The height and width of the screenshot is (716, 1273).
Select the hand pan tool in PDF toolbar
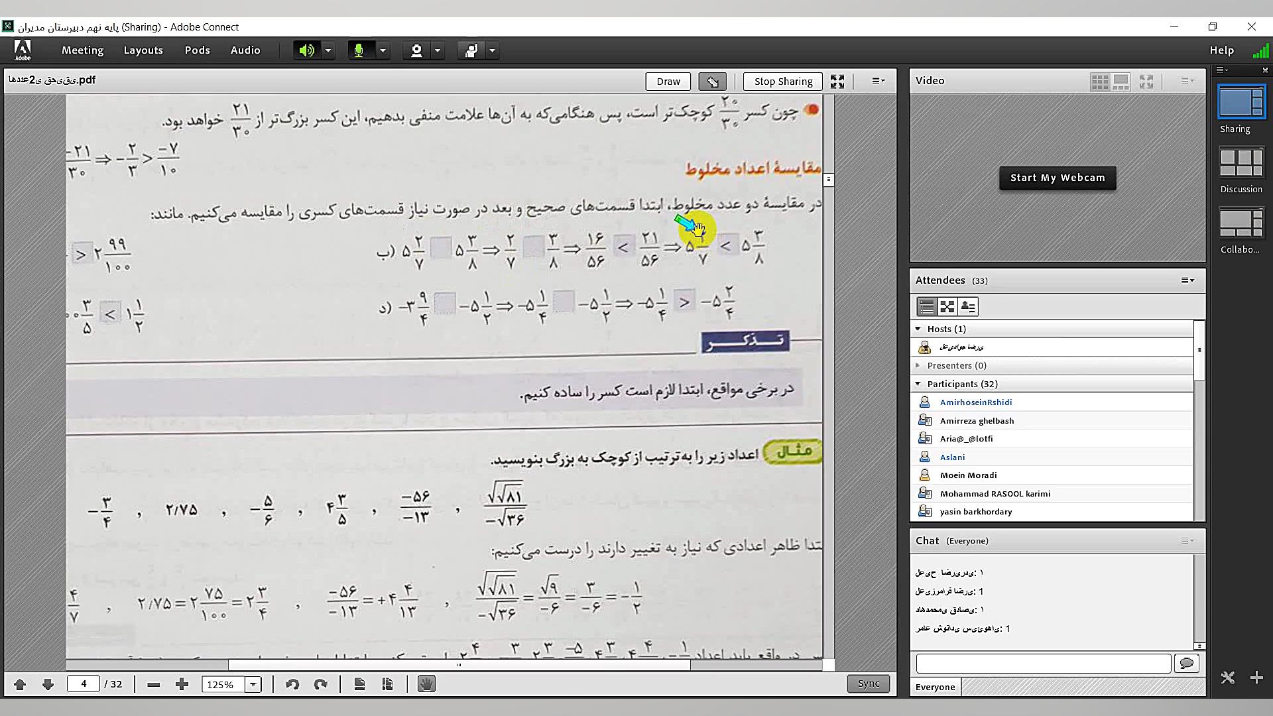click(426, 684)
